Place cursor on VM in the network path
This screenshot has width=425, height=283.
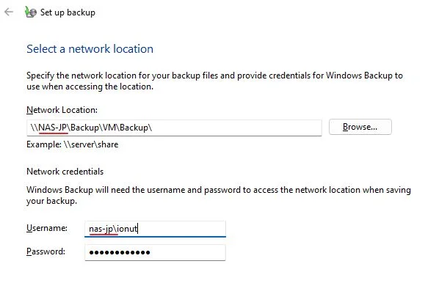(x=109, y=128)
